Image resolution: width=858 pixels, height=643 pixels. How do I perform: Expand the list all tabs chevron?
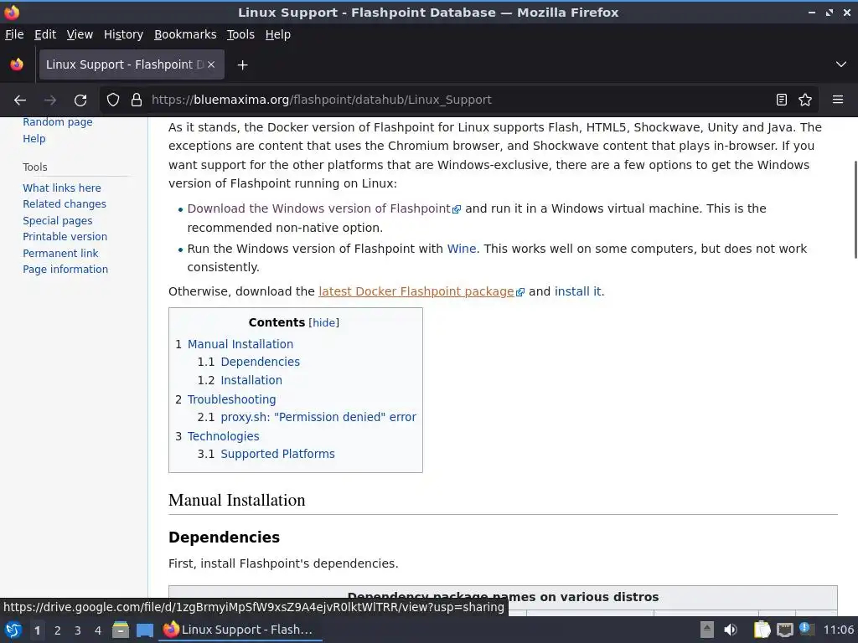pyautogui.click(x=841, y=64)
